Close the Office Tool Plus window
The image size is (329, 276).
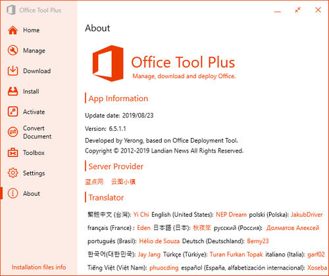pos(318,10)
